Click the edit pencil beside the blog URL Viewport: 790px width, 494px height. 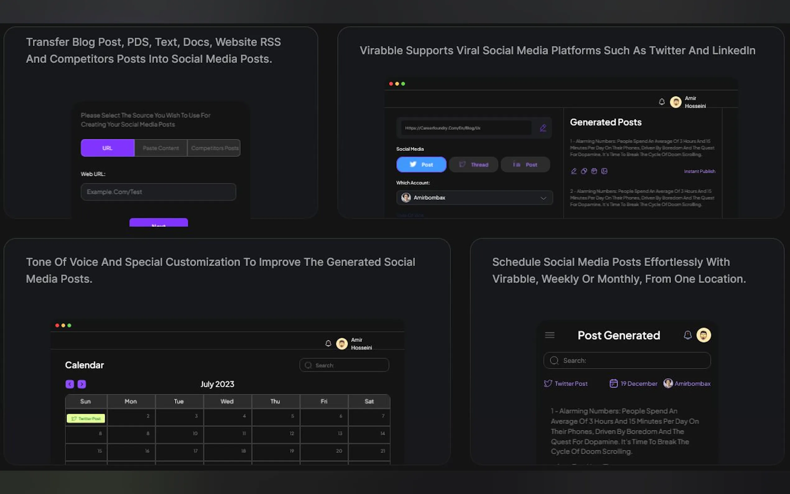(543, 128)
